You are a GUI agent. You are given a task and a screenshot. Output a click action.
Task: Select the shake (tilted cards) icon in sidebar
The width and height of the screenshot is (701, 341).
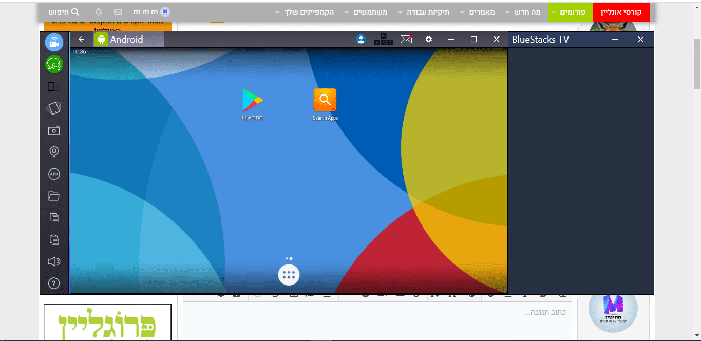54,108
